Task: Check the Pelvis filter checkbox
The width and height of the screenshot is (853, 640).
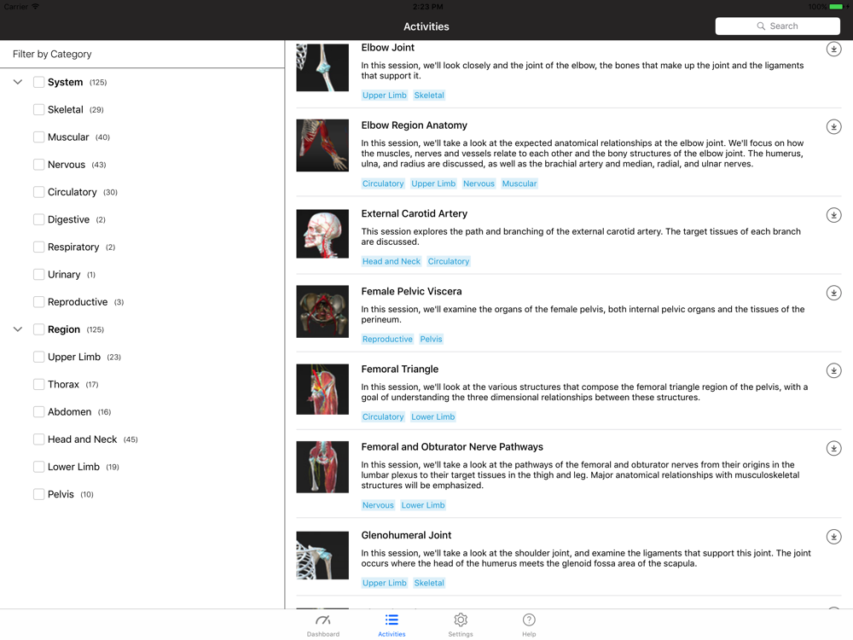Action: coord(38,494)
